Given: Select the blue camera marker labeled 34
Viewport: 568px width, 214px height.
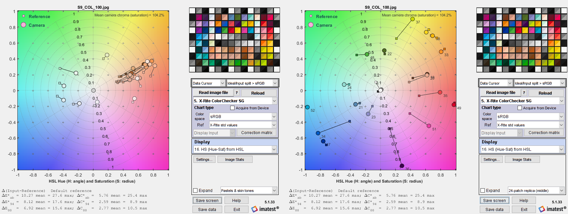Looking at the screenshot, I should tap(318, 133).
